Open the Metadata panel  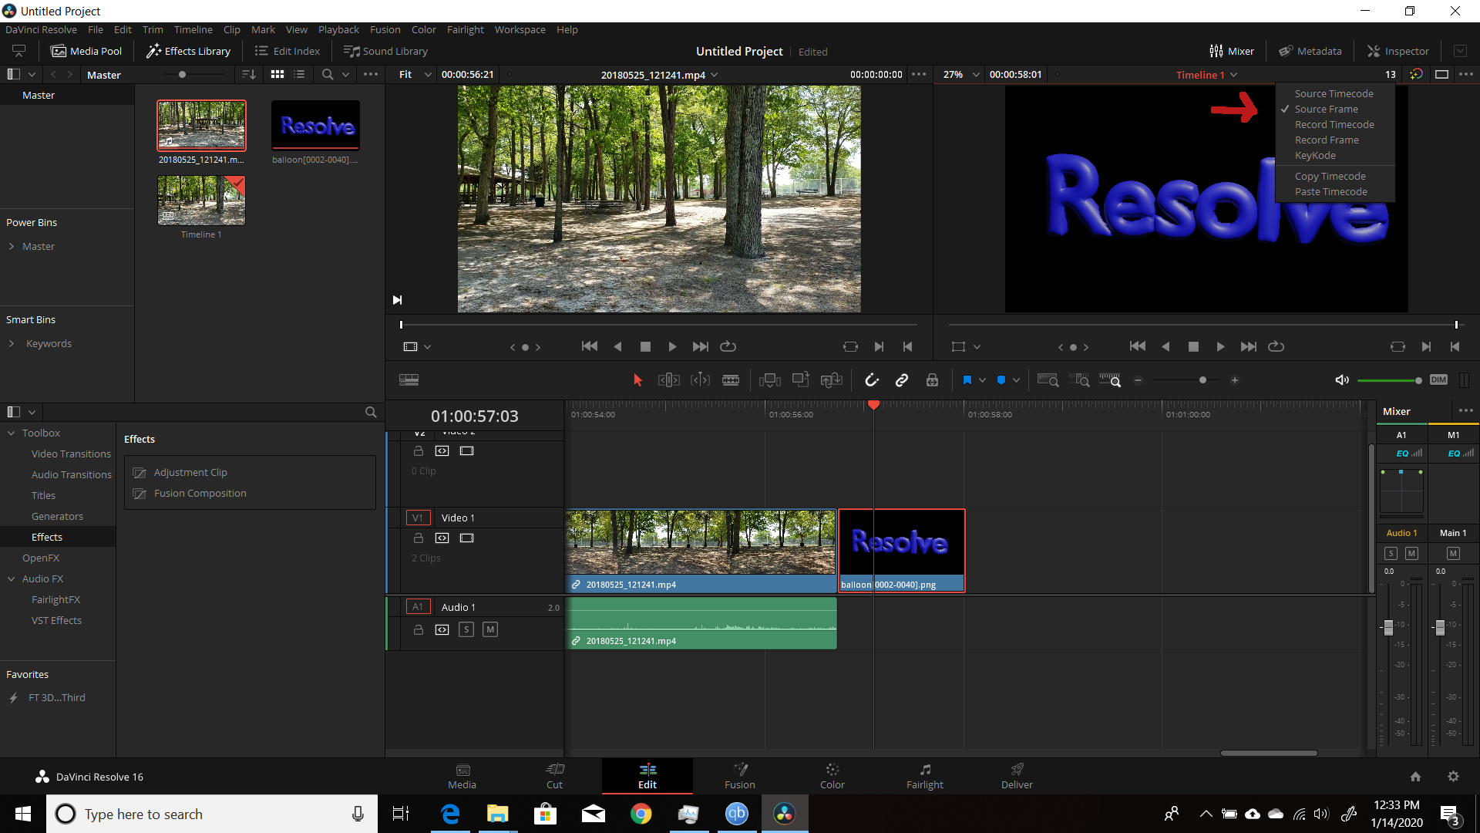point(1310,51)
